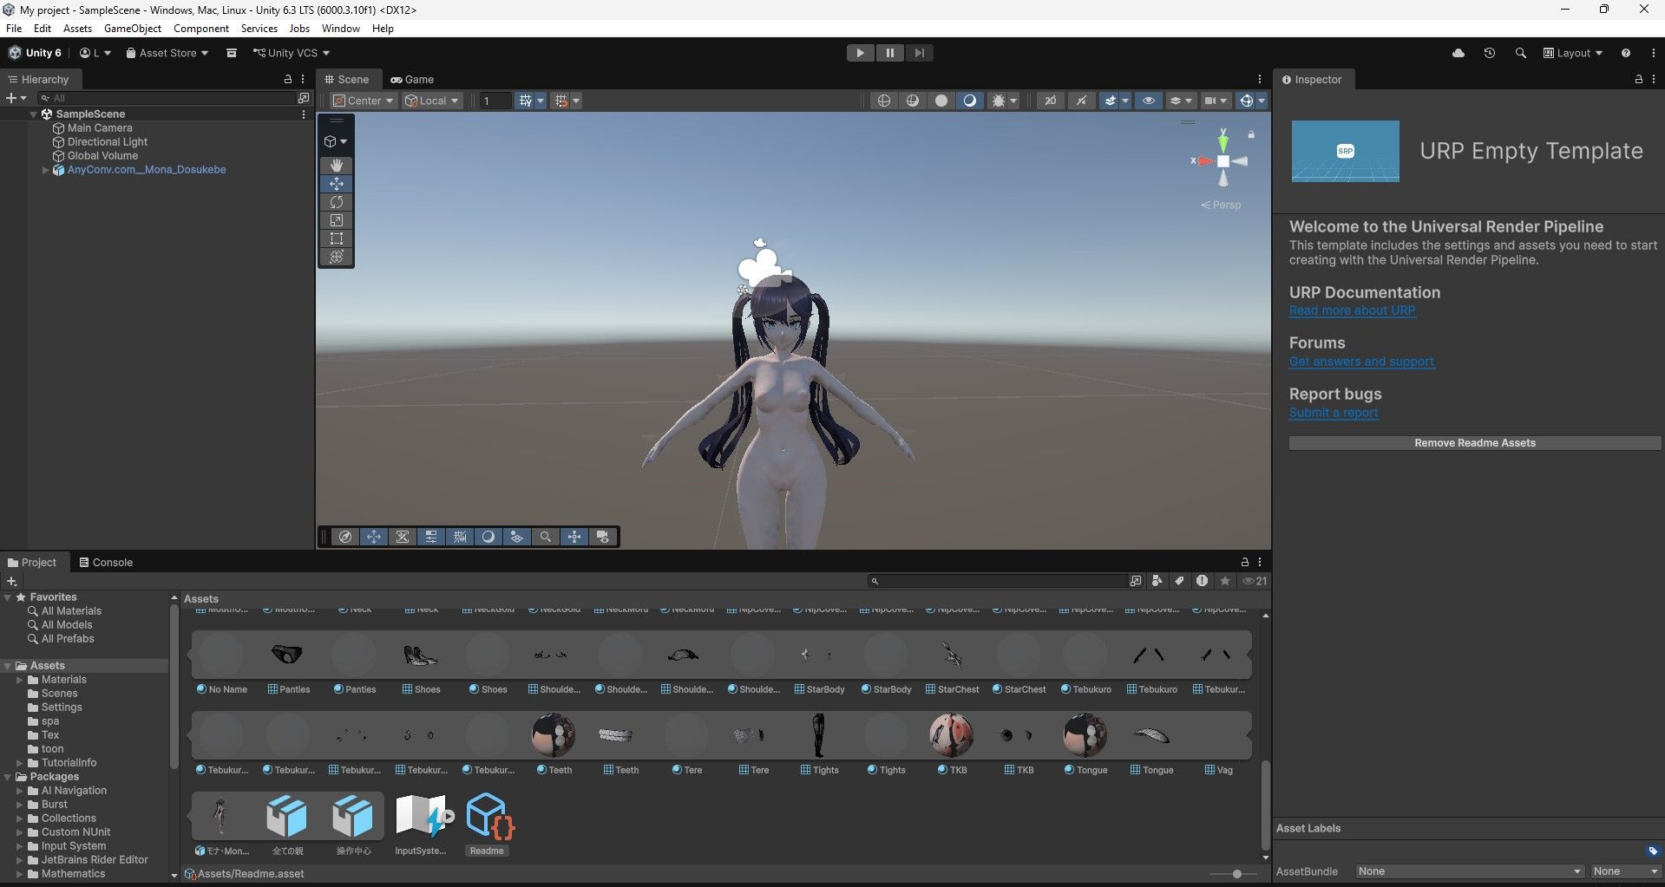Open the Center pivot mode dropdown
The width and height of the screenshot is (1665, 887).
364,101
